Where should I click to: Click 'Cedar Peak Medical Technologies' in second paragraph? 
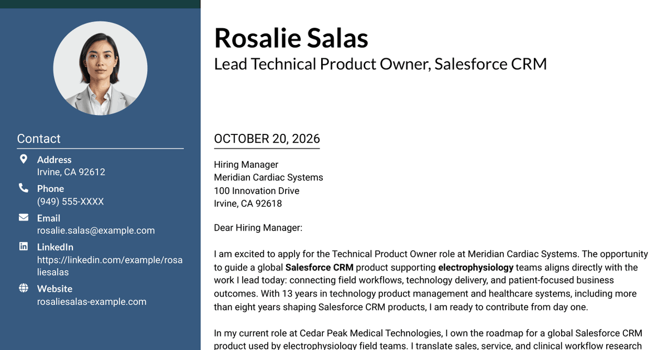371,333
